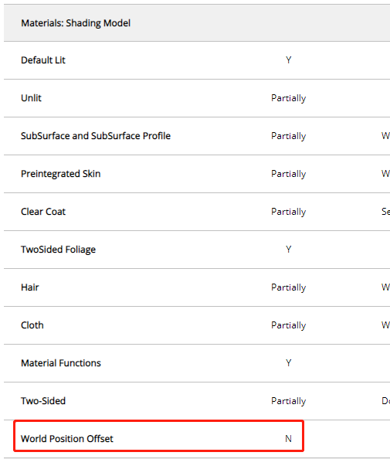390x459 pixels.
Task: Click Partially value in the Cloth row
Action: tap(289, 325)
